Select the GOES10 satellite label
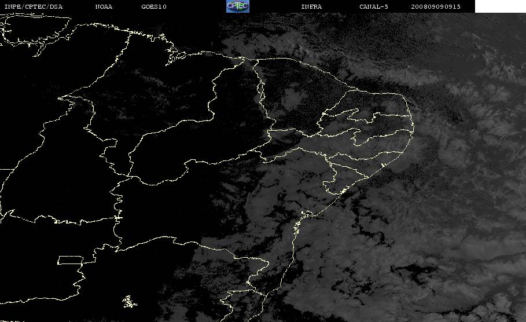The height and width of the screenshot is (322, 526). point(154,6)
